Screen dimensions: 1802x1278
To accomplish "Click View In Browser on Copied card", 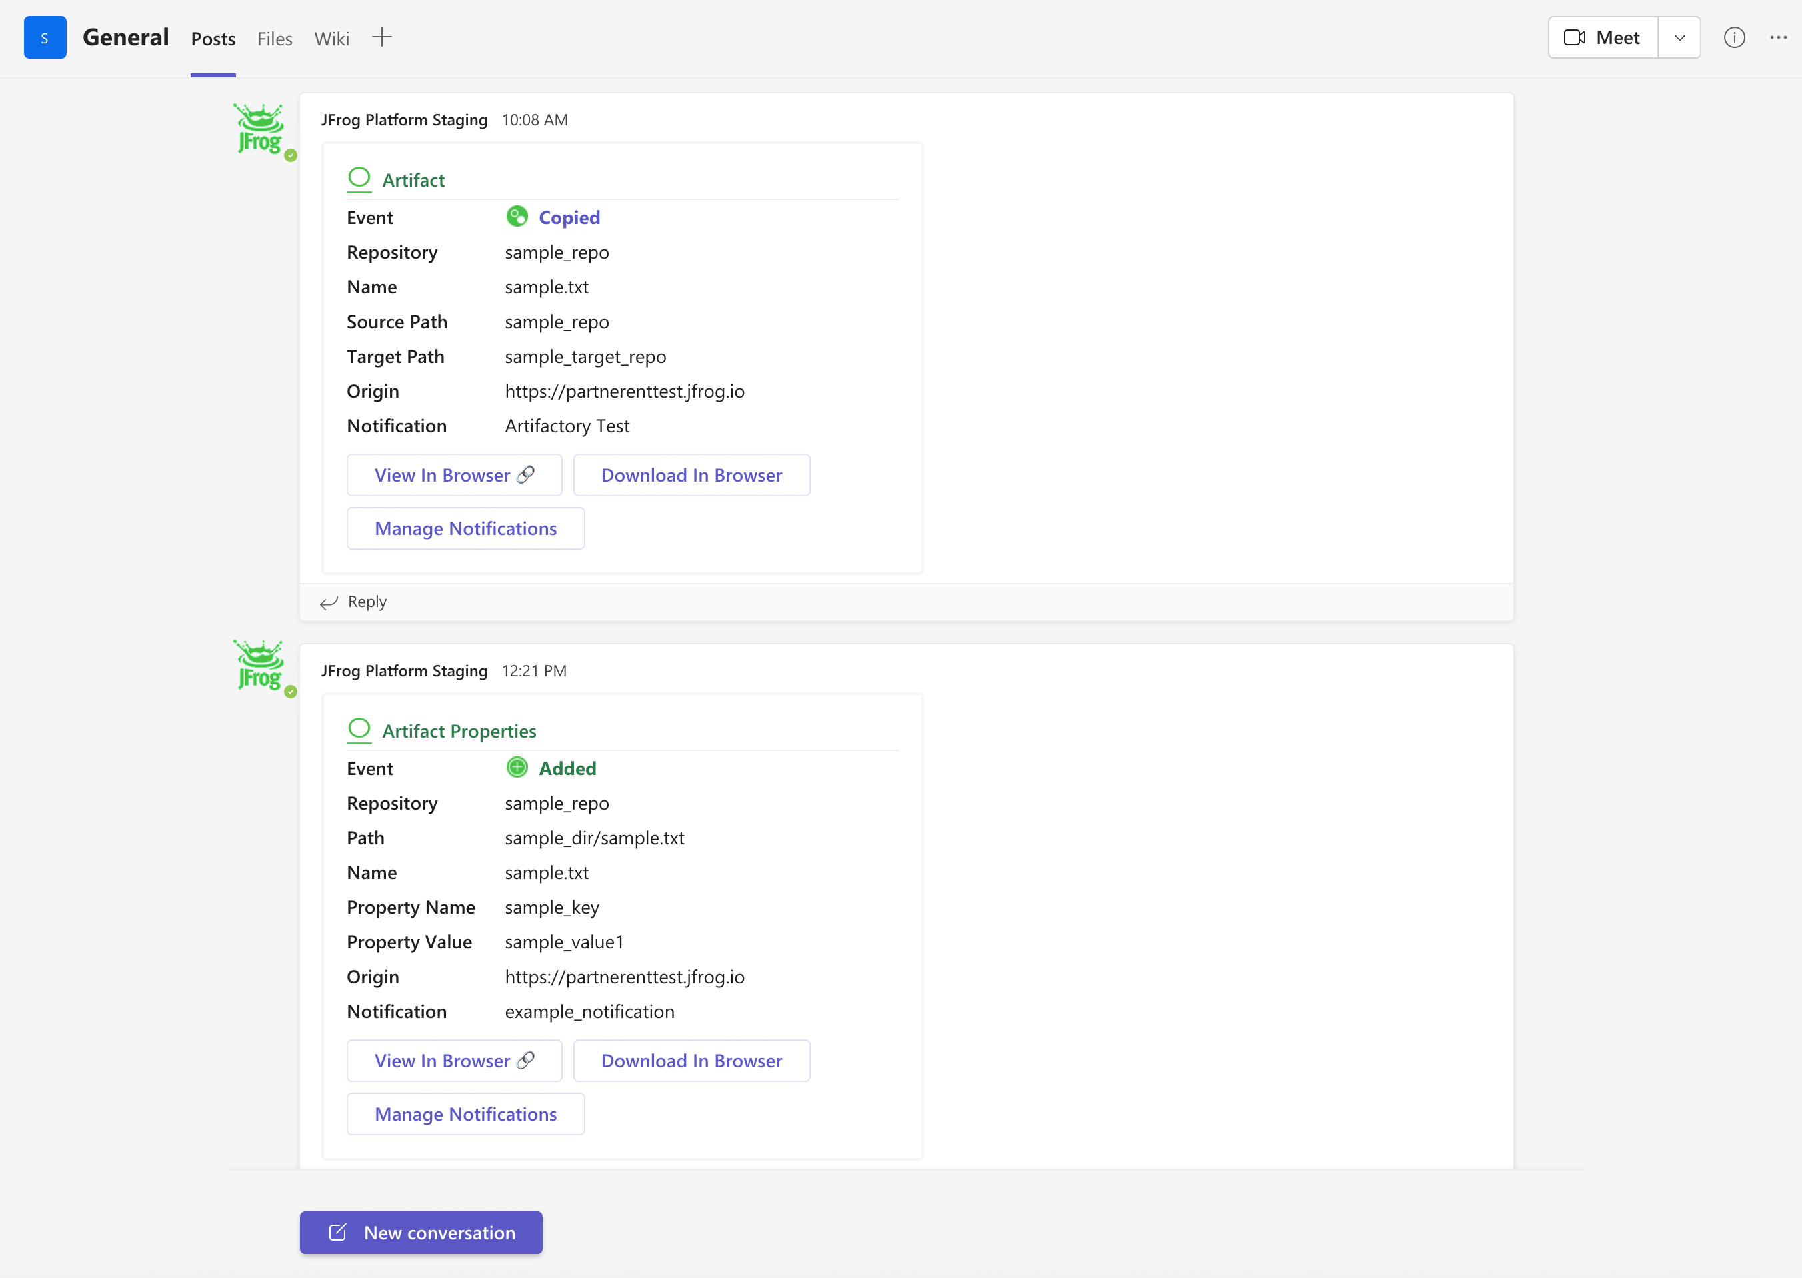I will click(454, 474).
